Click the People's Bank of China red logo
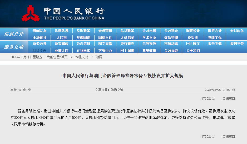This screenshot has width=247, height=144. pyautogui.click(x=31, y=14)
